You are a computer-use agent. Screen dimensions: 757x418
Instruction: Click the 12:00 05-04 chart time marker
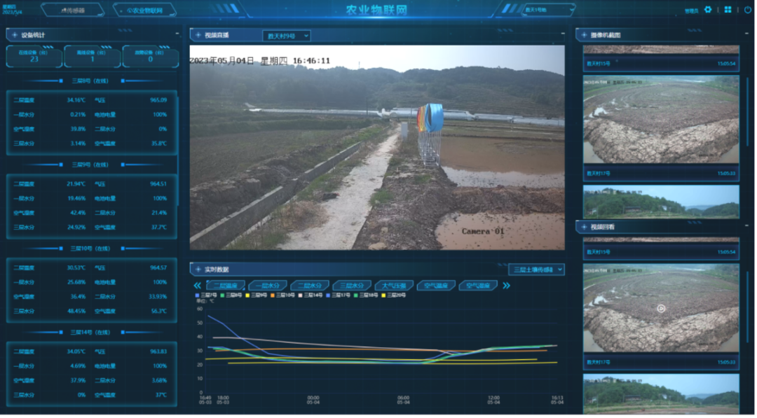pyautogui.click(x=493, y=400)
